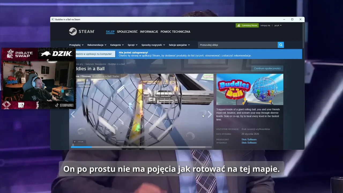Viewport: 343px width, 193px height.
Task: Open the Stoic Software producer link
Action: pos(249,139)
